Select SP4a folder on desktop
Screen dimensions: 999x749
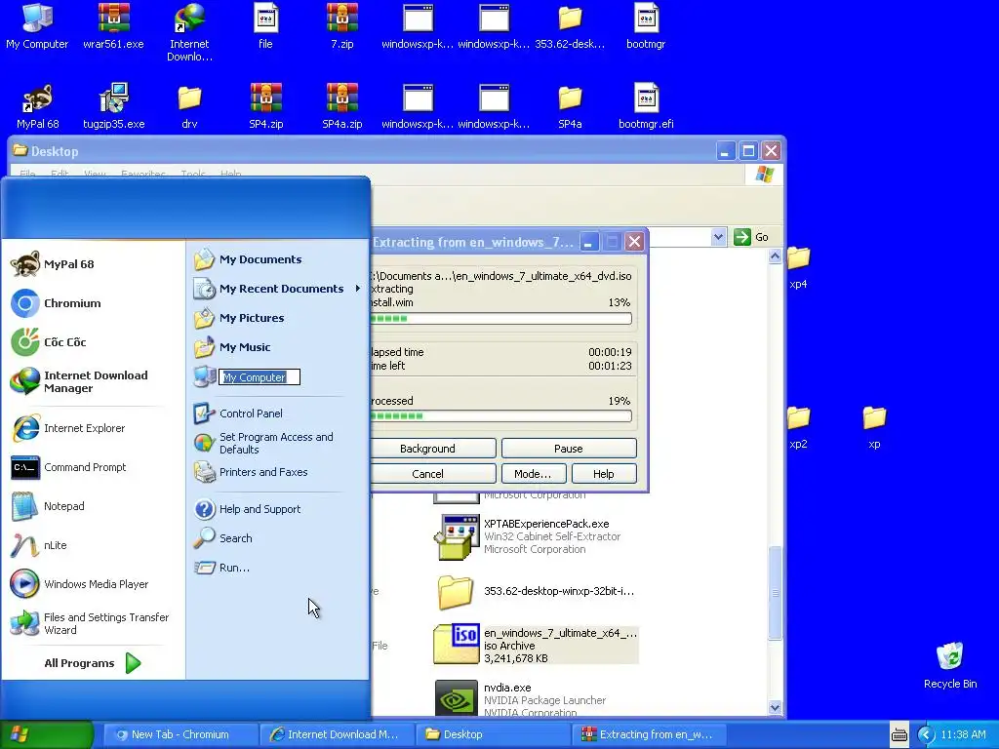tap(570, 105)
